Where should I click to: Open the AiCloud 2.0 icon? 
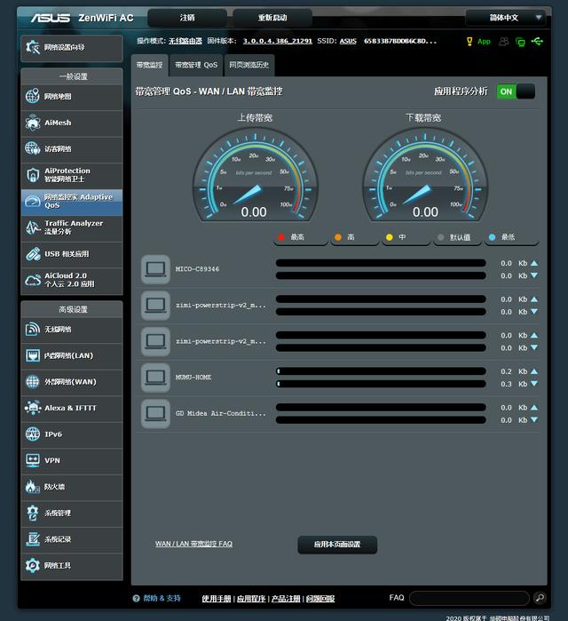[x=33, y=281]
